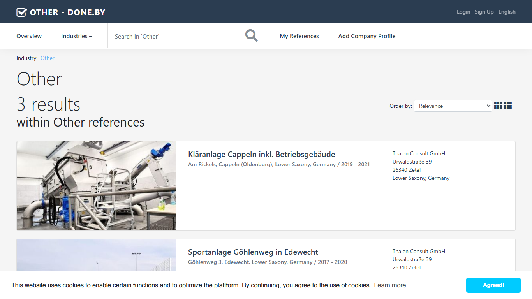This screenshot has height=299, width=532.
Task: Open Kläranlage Cappeln inkl. Betriebsgebäude reference
Action: coord(262,154)
